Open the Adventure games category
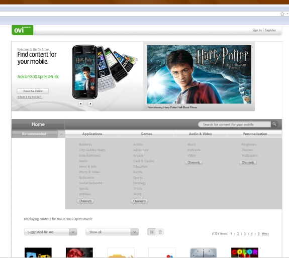 tap(141, 150)
